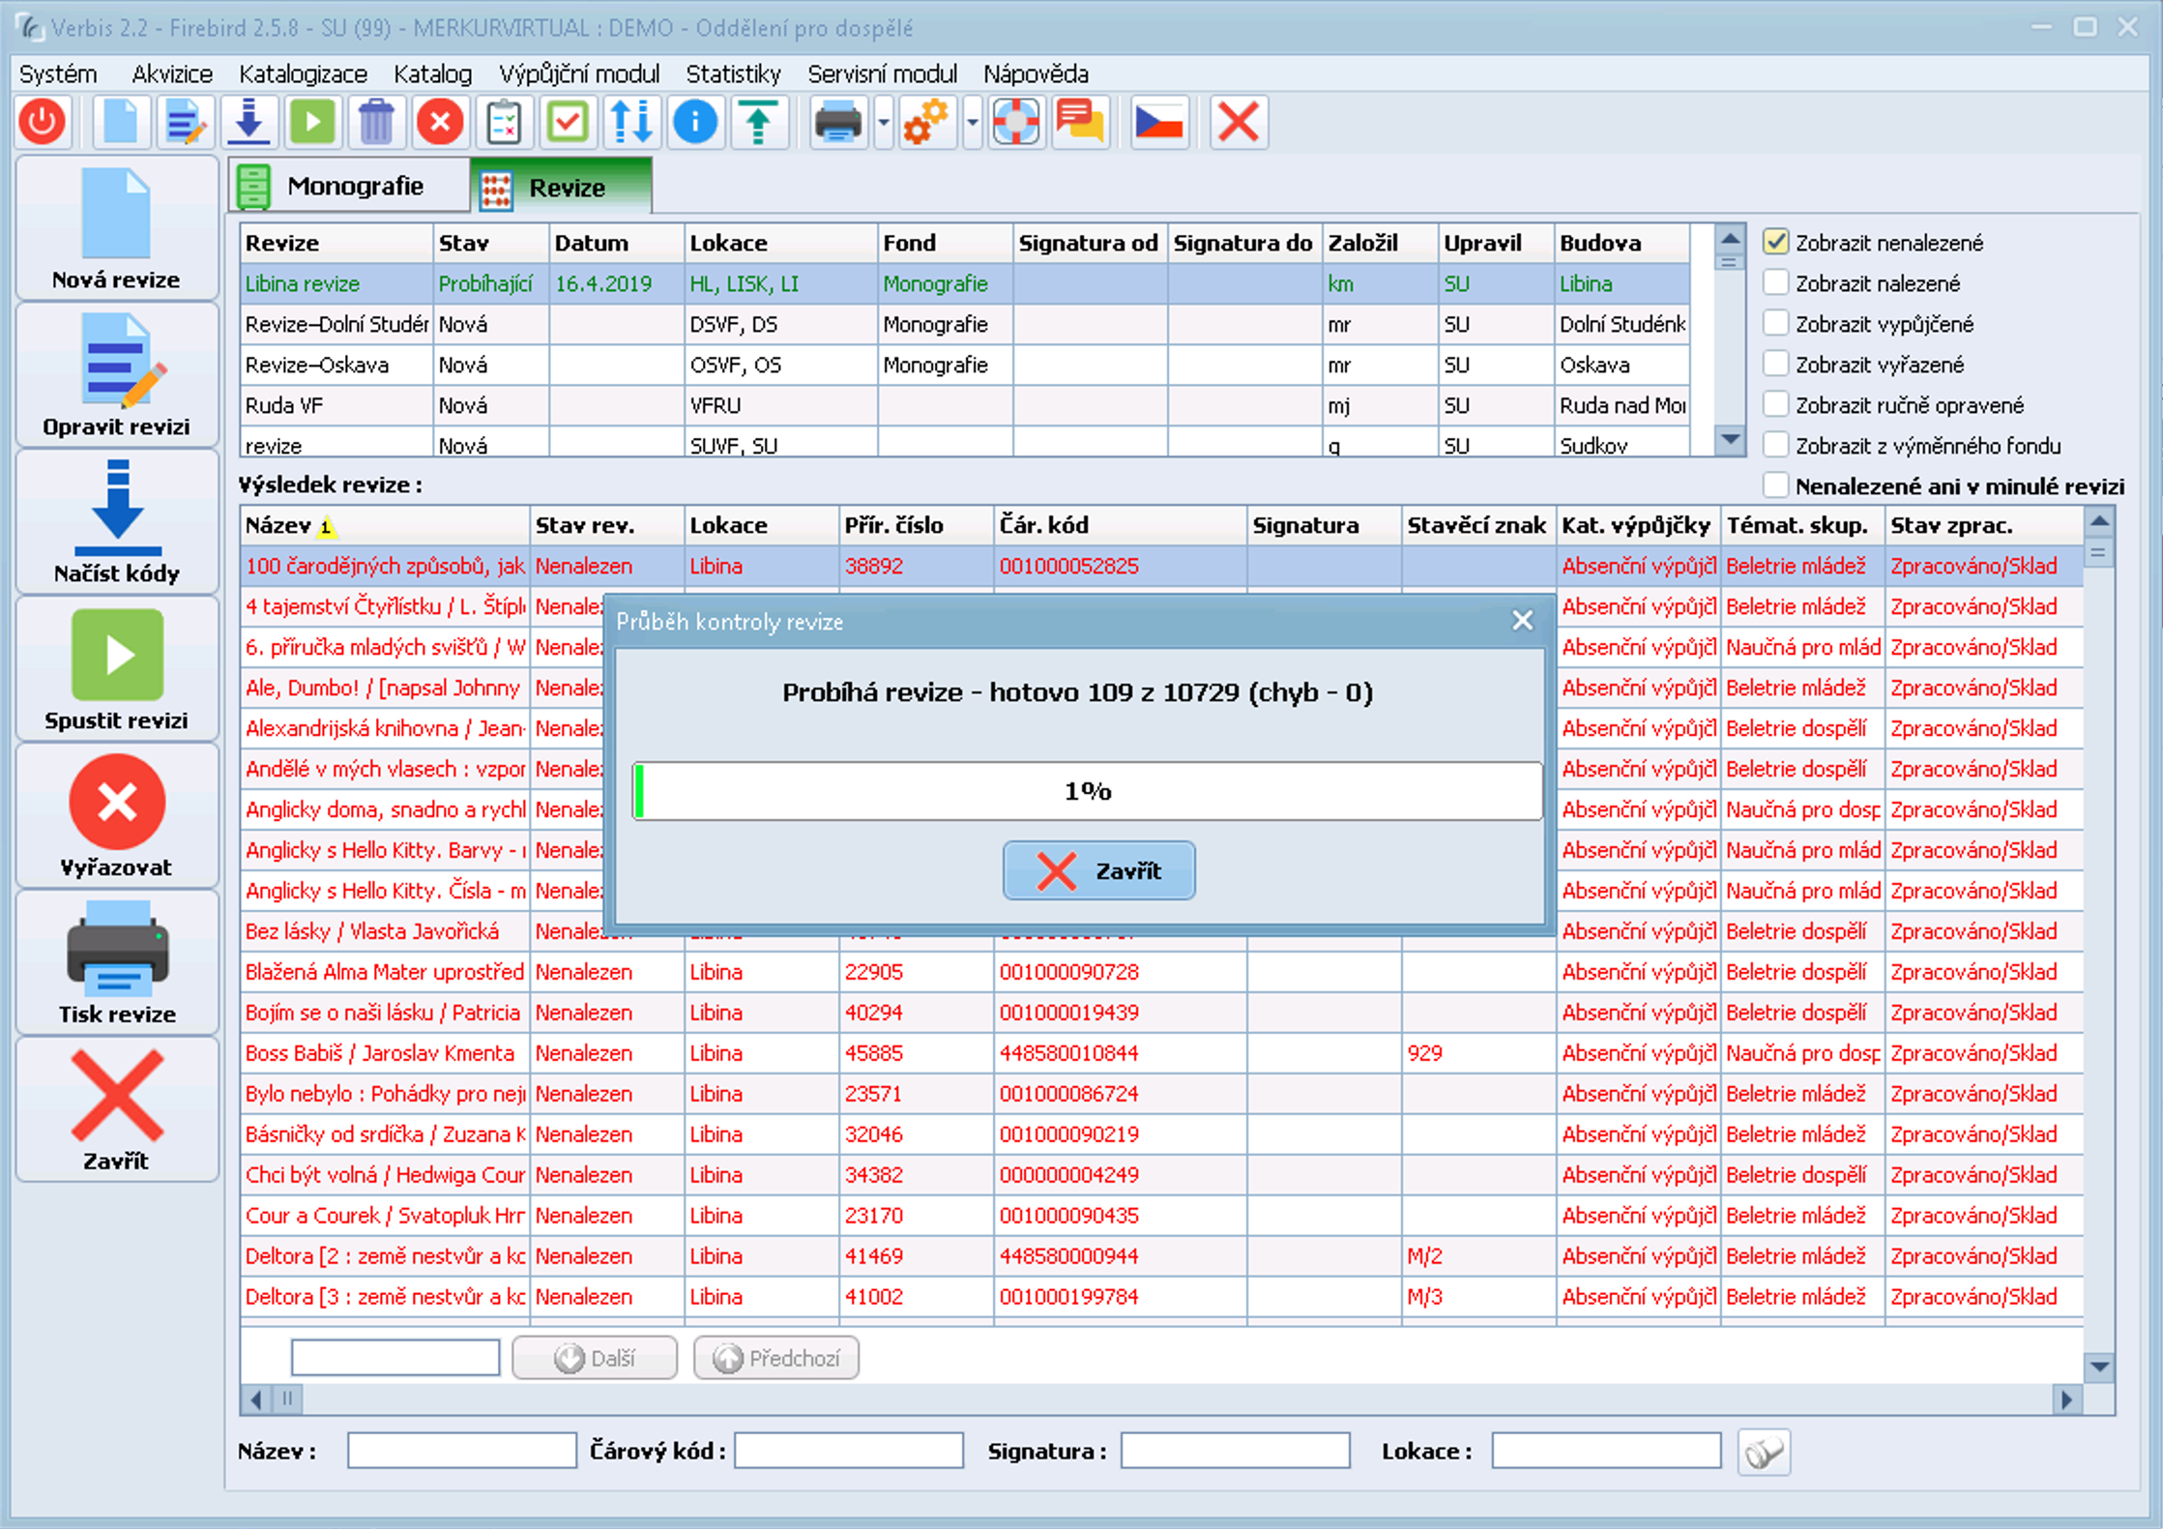This screenshot has width=2163, height=1529.
Task: Click the green play toolbar icon
Action: [313, 123]
